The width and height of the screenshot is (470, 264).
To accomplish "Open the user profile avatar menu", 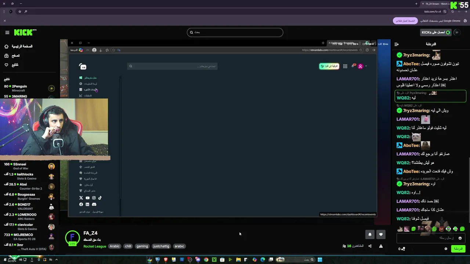I will tap(457, 32).
